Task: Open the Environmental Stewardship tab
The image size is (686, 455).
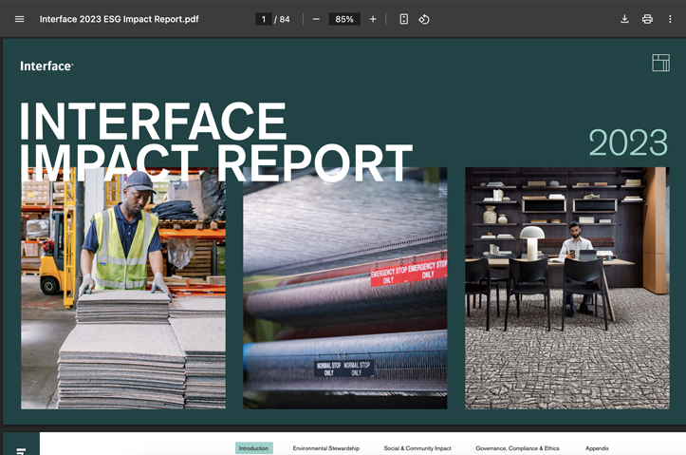Action: pos(326,448)
